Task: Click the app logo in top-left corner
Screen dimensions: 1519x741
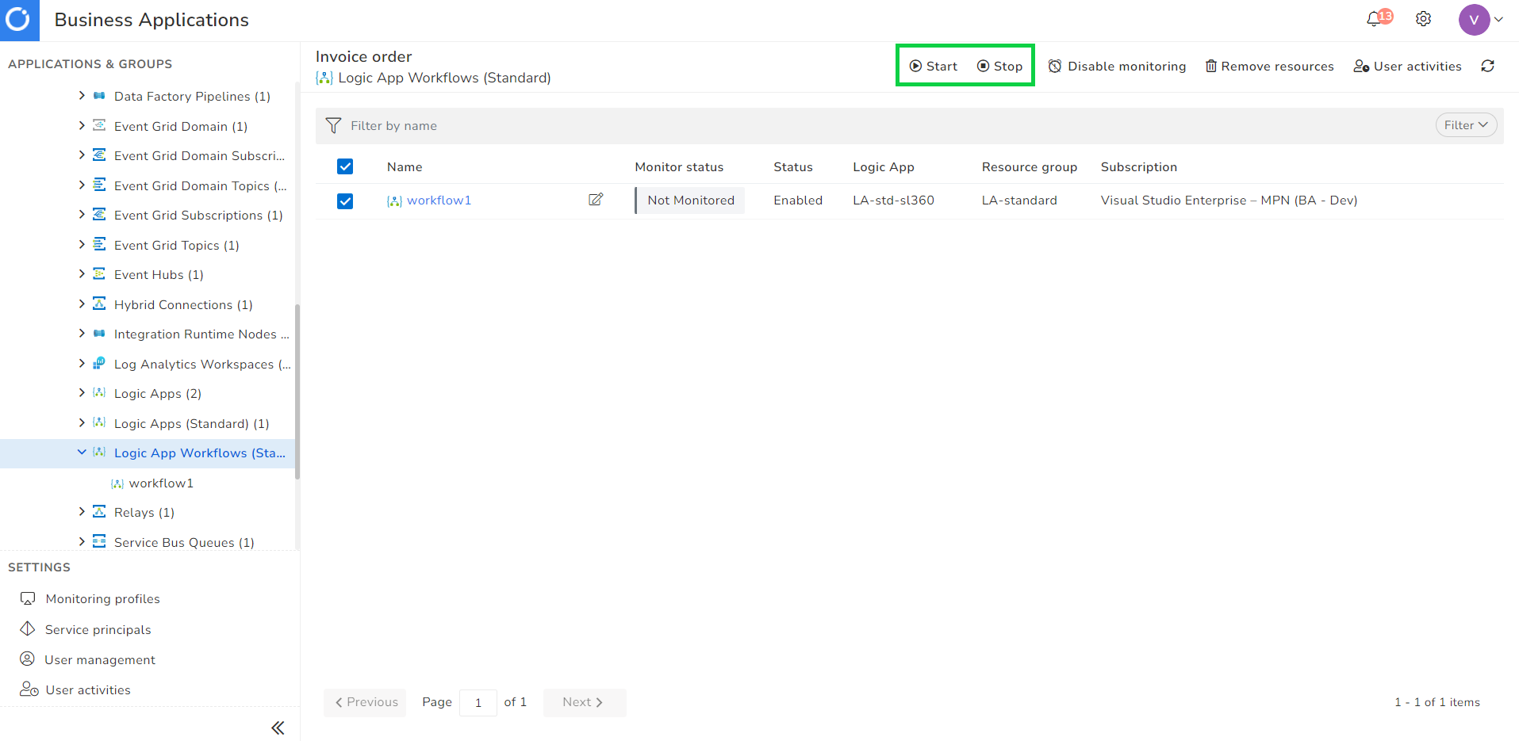Action: coord(19,20)
